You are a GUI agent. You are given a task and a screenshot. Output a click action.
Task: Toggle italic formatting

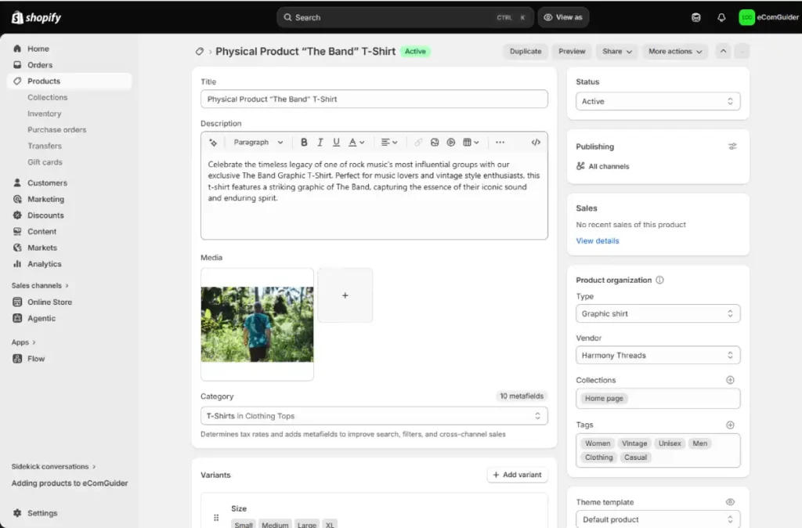point(320,143)
